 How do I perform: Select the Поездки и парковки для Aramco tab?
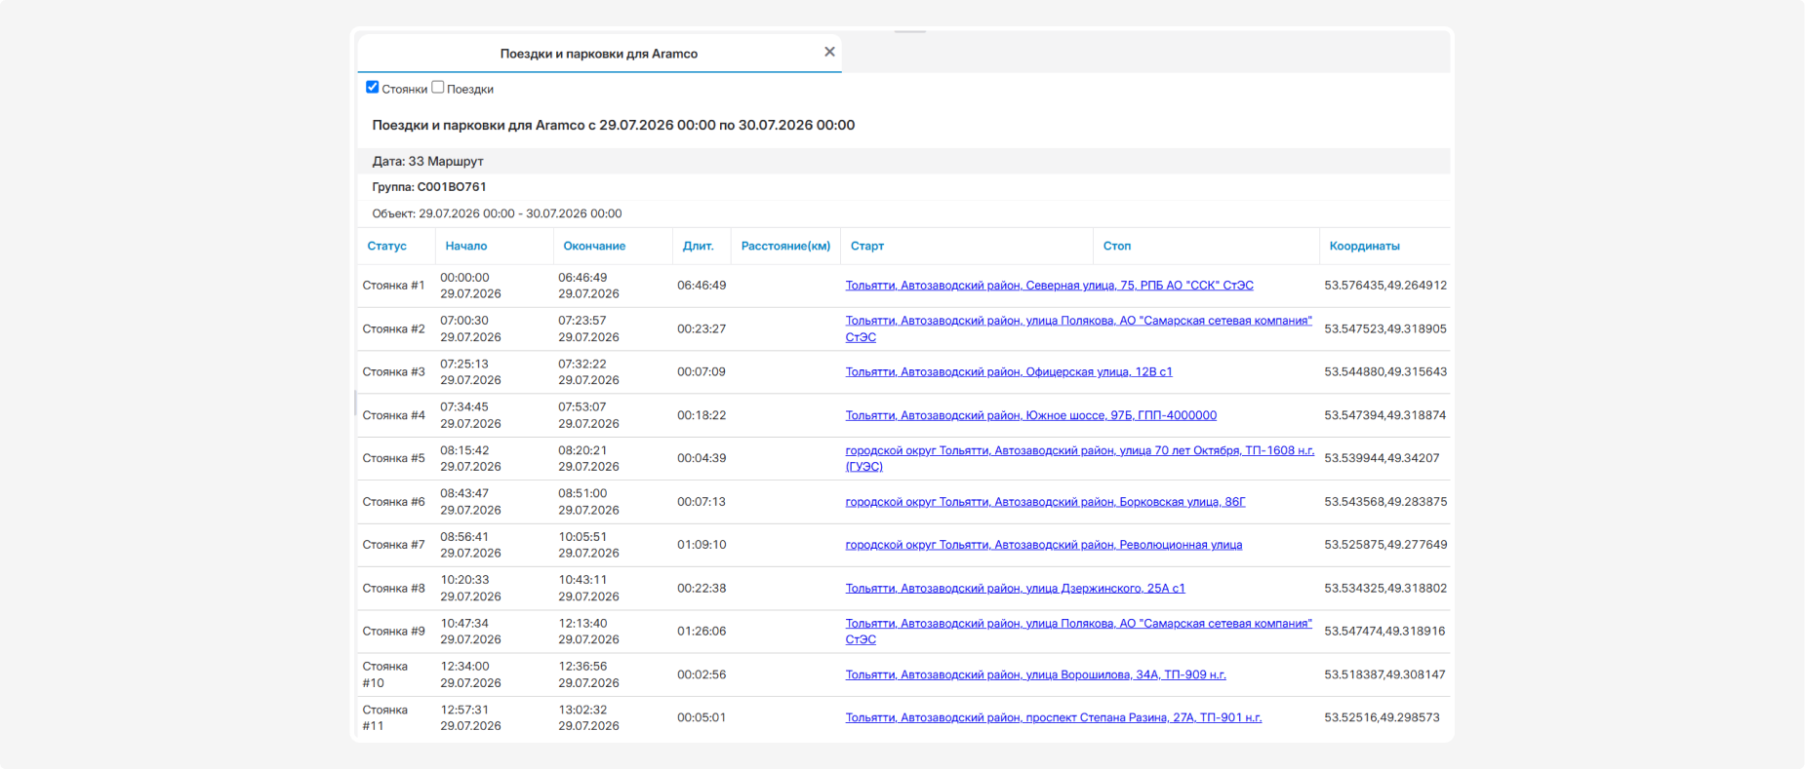click(598, 54)
